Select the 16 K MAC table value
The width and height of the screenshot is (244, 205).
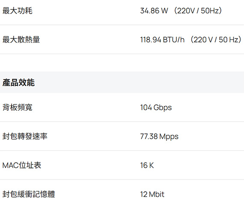[x=147, y=165]
